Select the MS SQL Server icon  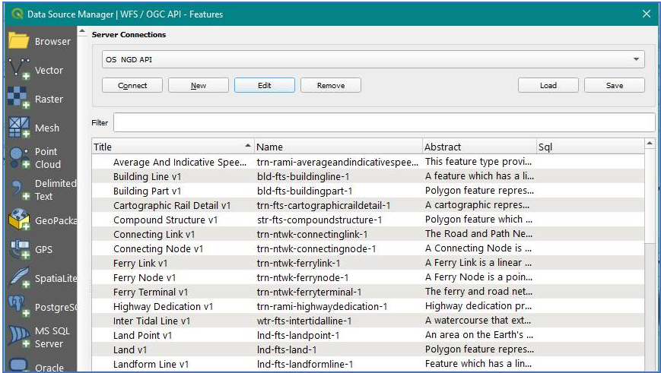click(19, 337)
